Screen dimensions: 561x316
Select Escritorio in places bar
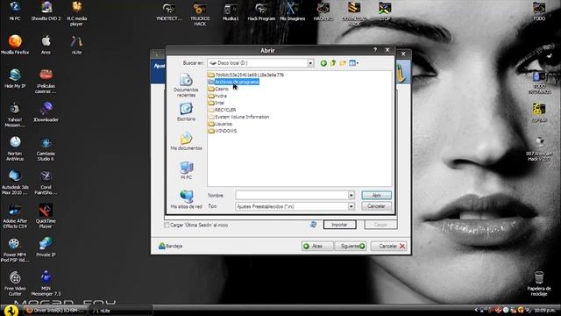tap(186, 111)
